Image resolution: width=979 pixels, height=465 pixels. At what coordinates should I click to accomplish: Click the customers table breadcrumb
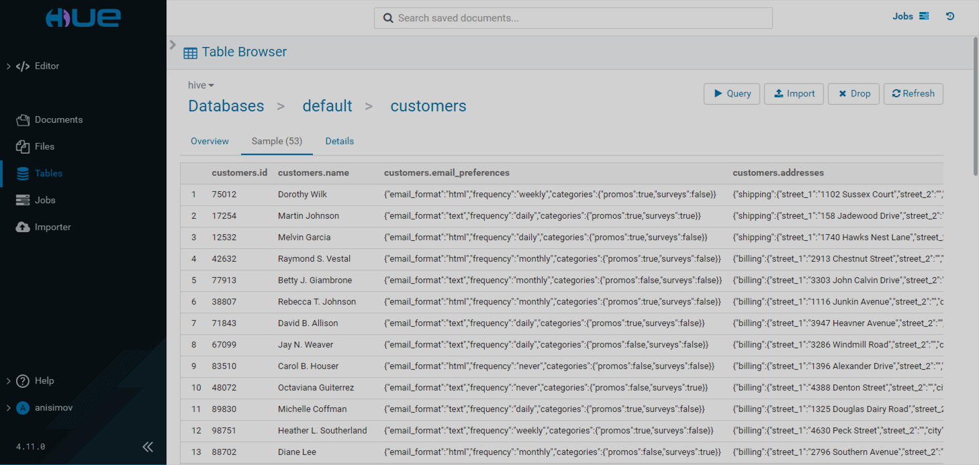pyautogui.click(x=428, y=106)
